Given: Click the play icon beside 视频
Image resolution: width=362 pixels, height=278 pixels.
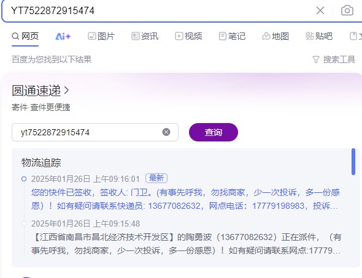Looking at the screenshot, I should coord(179,36).
